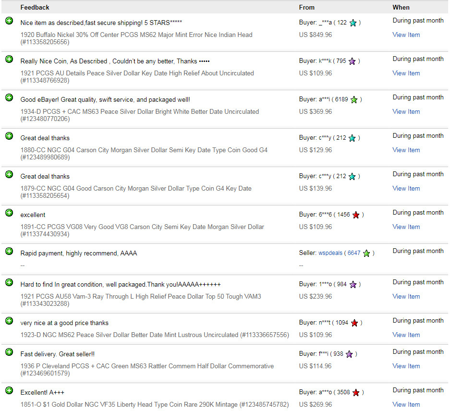The height and width of the screenshot is (411, 452).
Task: Open seller wspdeals profile link
Action: point(330,253)
